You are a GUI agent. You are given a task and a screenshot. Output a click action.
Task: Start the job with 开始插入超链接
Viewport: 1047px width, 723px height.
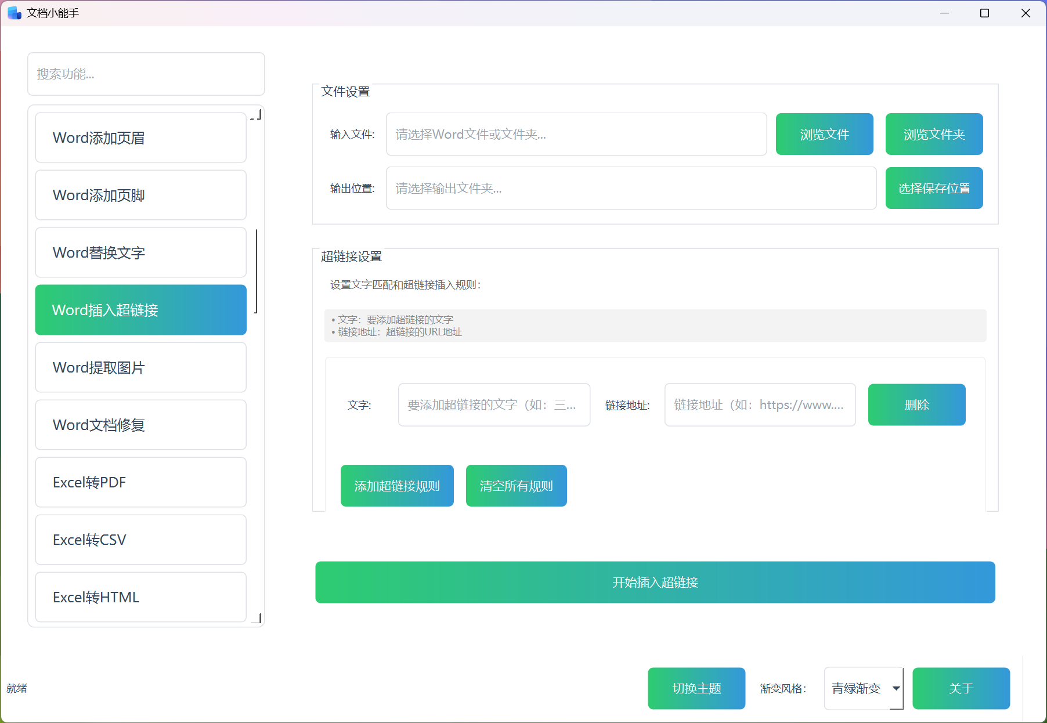pos(655,582)
